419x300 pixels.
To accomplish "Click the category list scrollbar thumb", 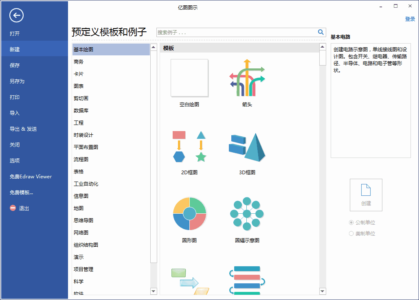I will [154, 157].
